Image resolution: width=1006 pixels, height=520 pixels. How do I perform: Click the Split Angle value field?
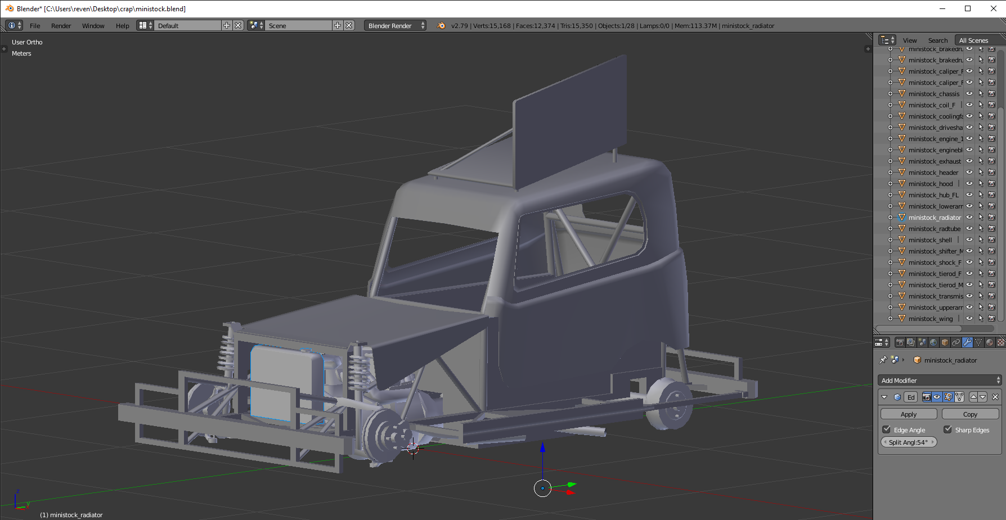(x=909, y=442)
